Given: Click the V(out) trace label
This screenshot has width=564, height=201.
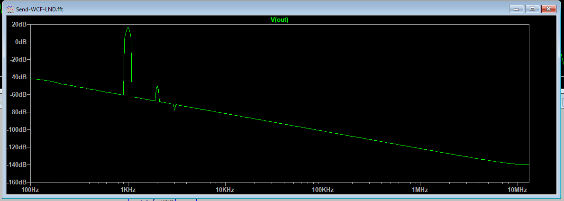Looking at the screenshot, I should (280, 20).
